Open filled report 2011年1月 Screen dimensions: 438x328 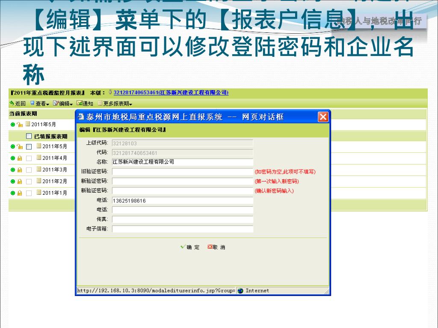click(55, 193)
